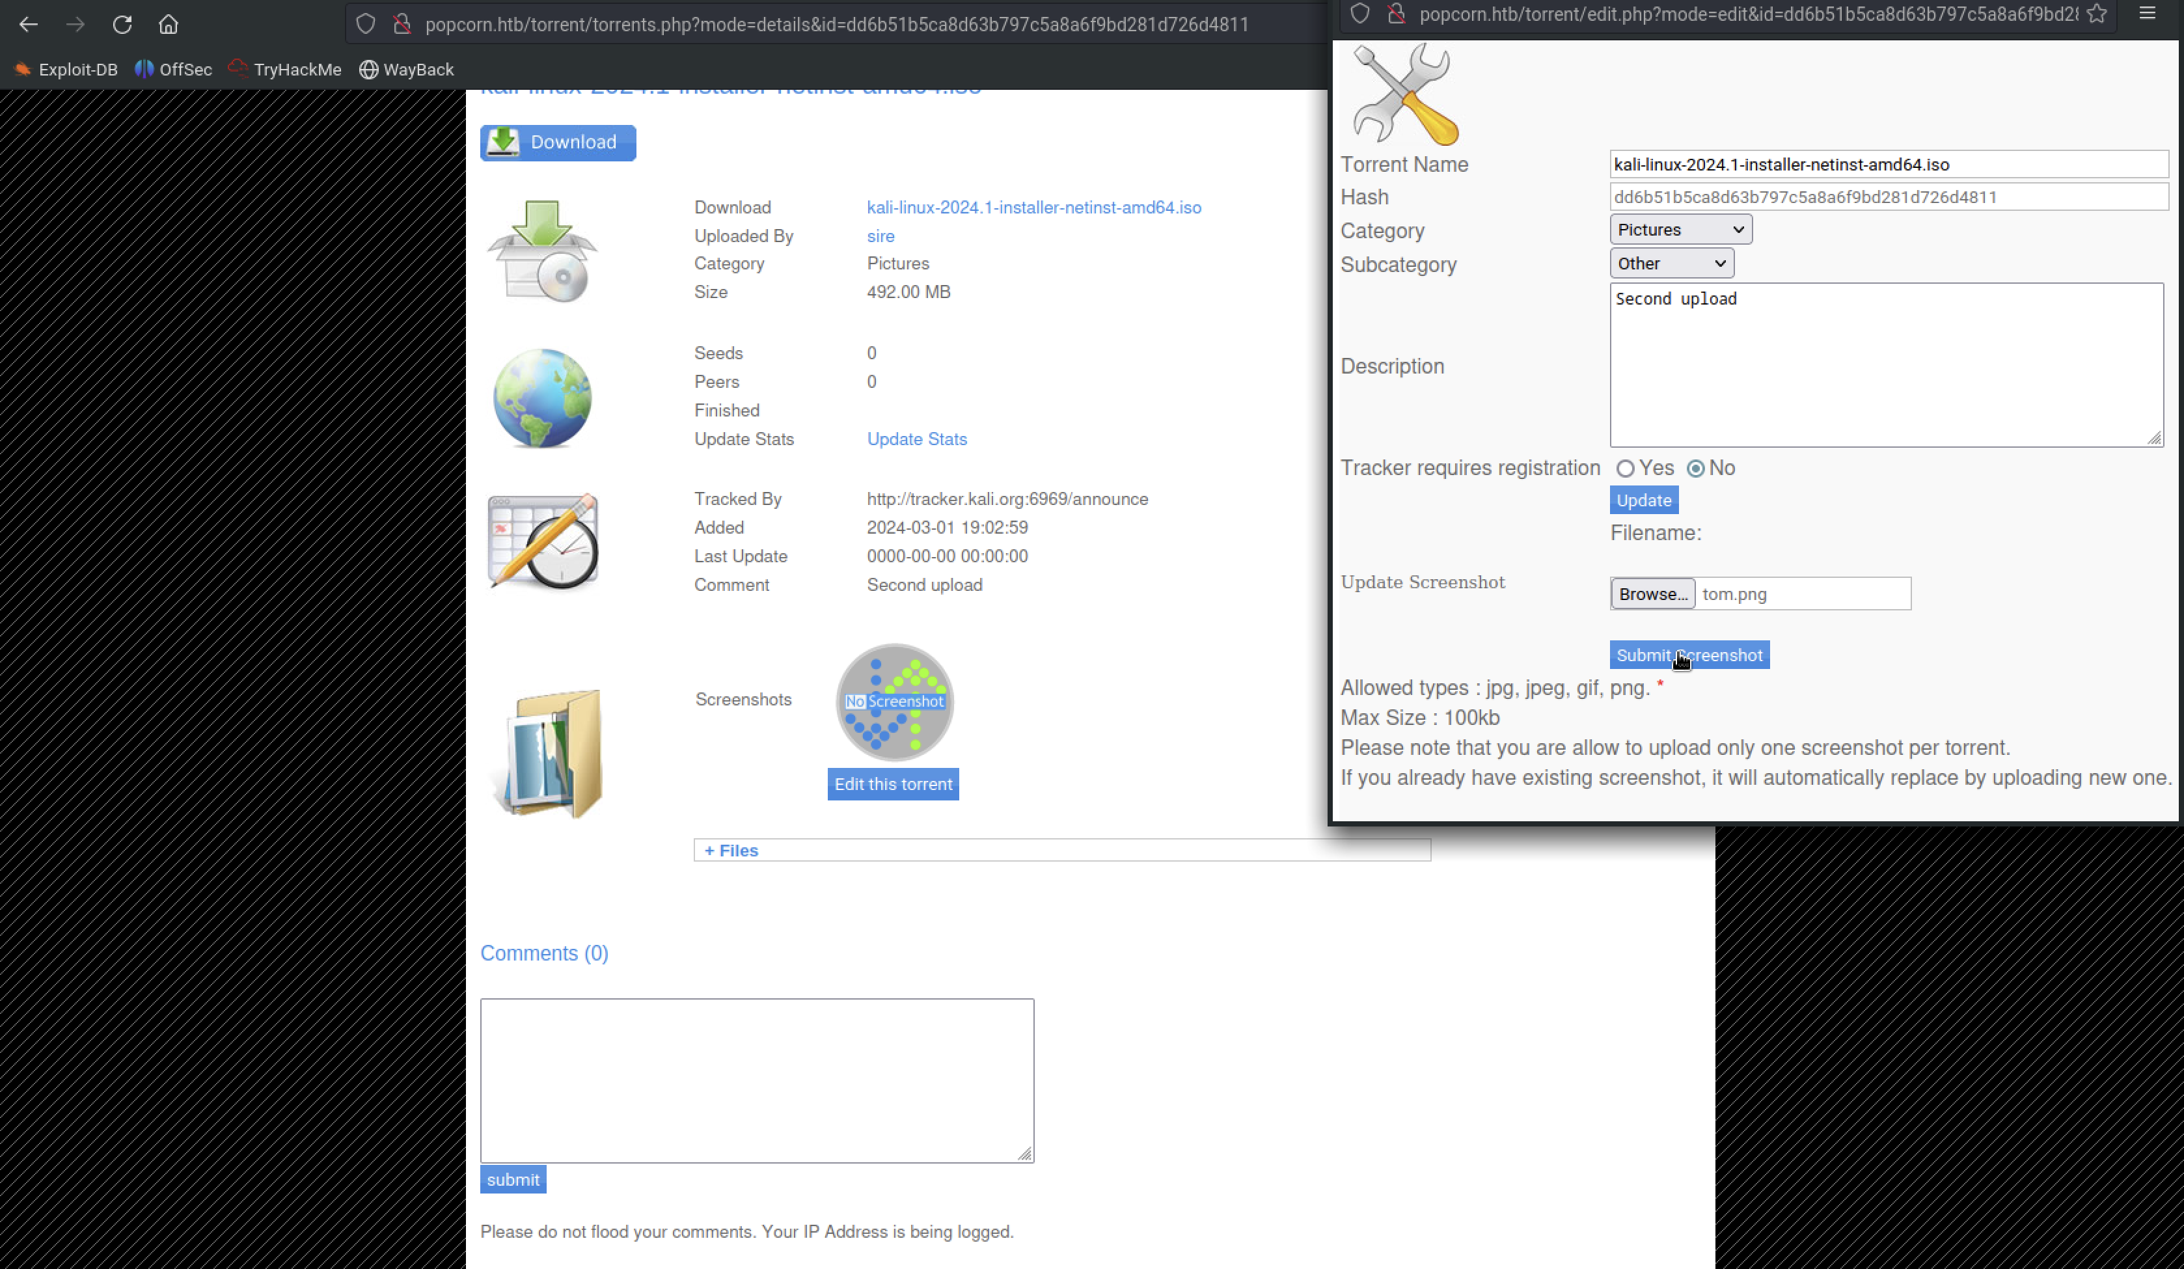Click the main window URL address bar

(x=837, y=24)
